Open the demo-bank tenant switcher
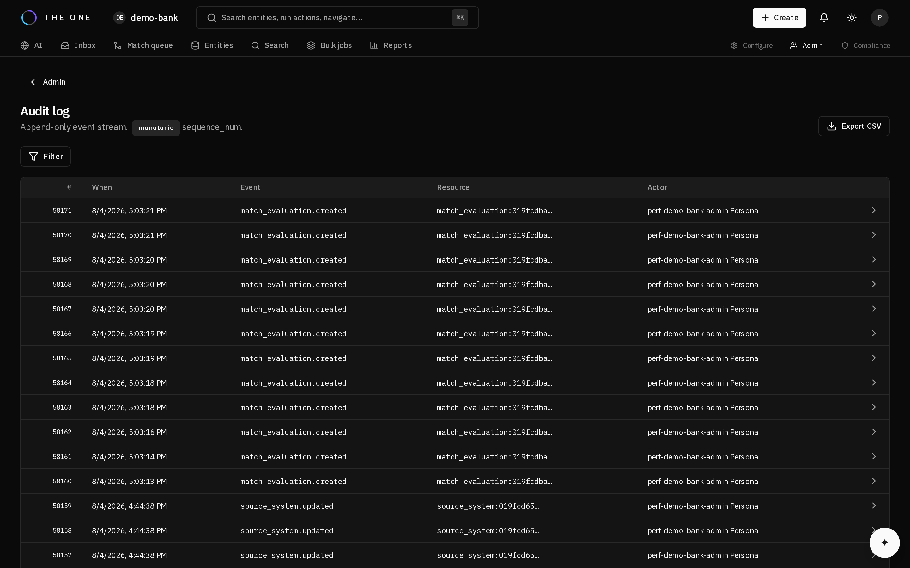The height and width of the screenshot is (568, 910). 146,18
